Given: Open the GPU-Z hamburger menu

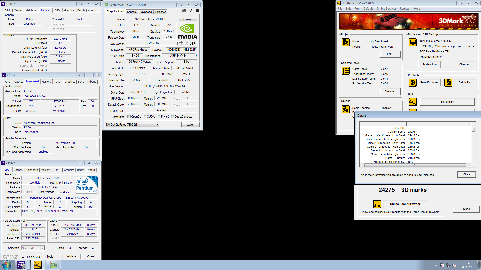Looking at the screenshot, I should [197, 11].
